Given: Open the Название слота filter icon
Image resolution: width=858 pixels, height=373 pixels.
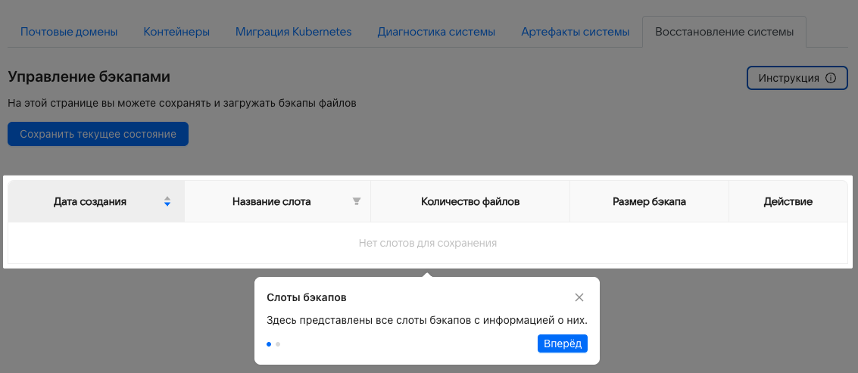Looking at the screenshot, I should [357, 202].
